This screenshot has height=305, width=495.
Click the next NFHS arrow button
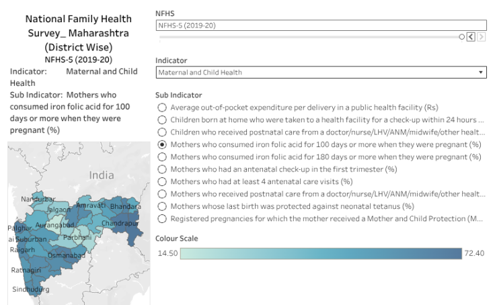click(481, 37)
